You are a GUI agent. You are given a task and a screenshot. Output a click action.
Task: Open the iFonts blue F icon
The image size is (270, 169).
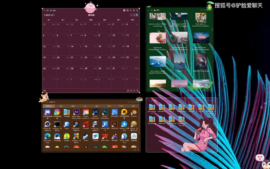point(105,124)
